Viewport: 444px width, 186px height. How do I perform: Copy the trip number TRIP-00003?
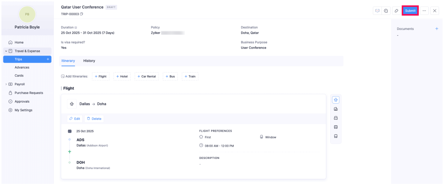[x=81, y=14]
